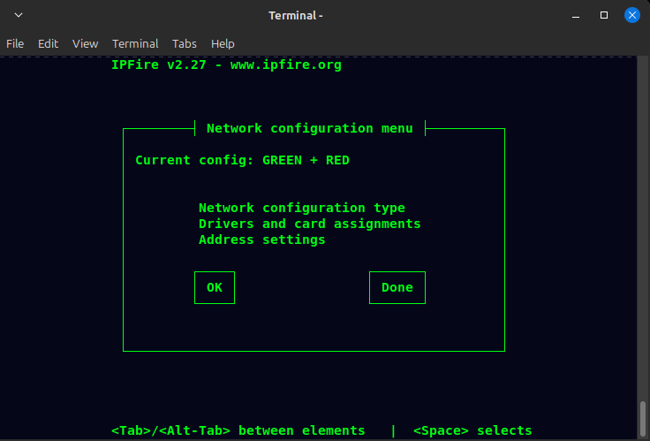Open the Edit menu
The width and height of the screenshot is (650, 441).
coord(48,43)
